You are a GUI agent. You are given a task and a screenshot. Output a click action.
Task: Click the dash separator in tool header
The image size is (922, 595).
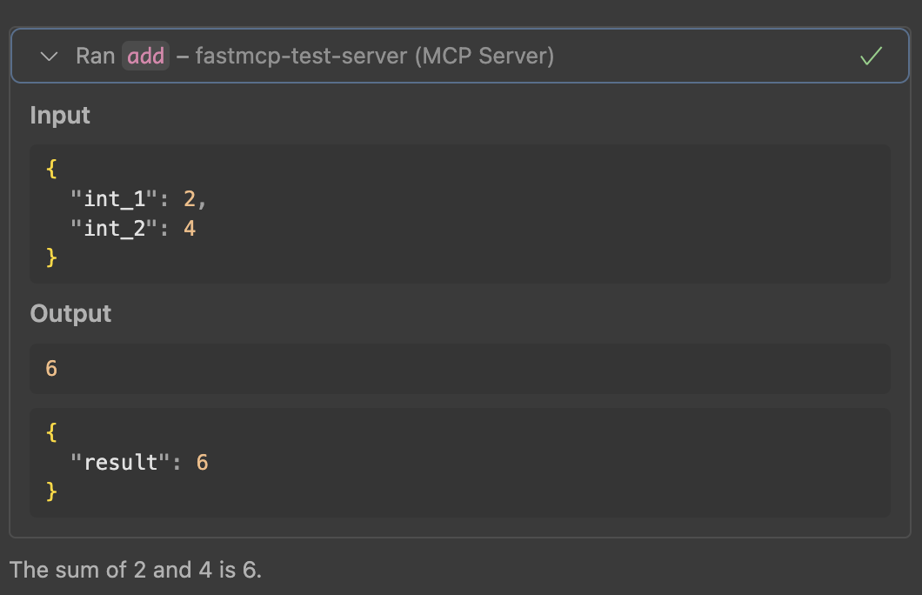[x=183, y=57]
